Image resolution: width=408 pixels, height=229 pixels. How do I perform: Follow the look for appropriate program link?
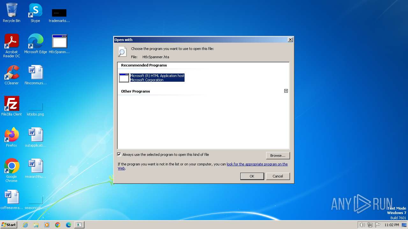point(257,164)
